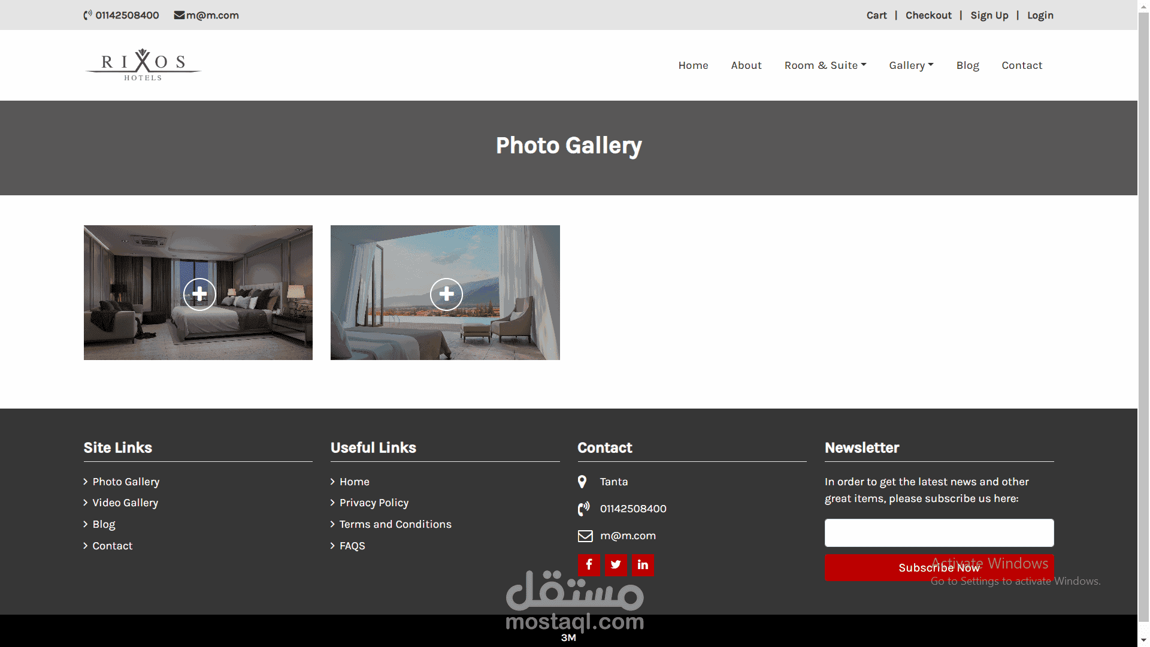The image size is (1150, 647).
Task: Click the Rixos Hotels logo
Action: [x=143, y=65]
